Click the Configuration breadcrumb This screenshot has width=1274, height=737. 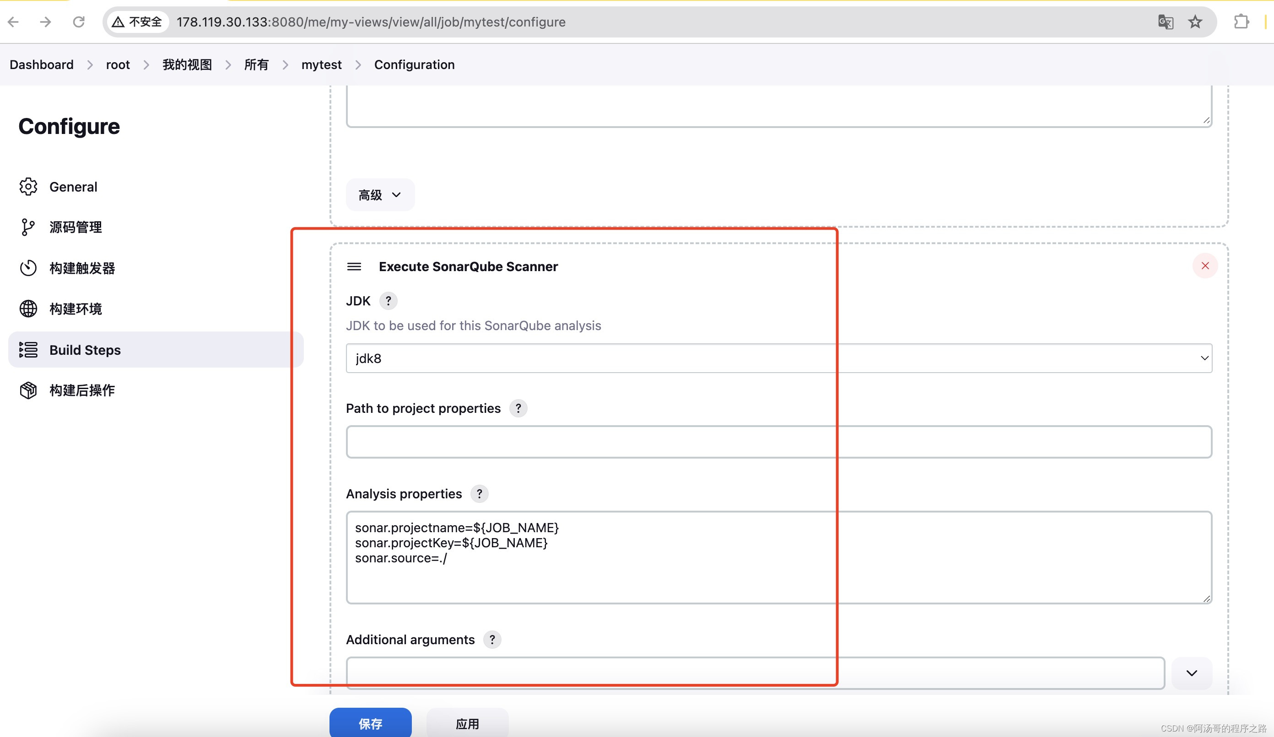coord(414,64)
